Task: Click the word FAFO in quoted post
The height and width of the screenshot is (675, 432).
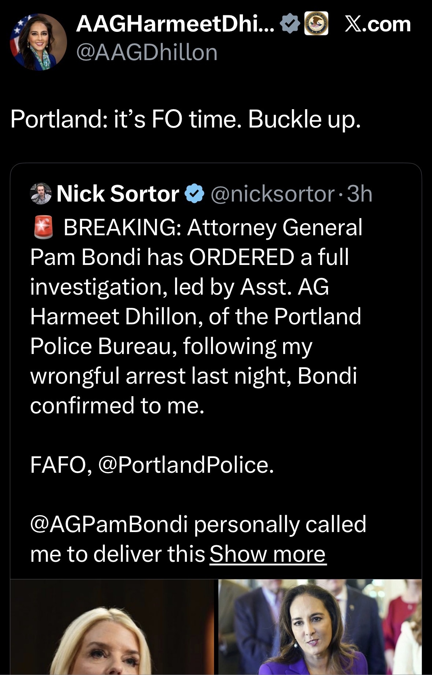Action: pos(58,465)
